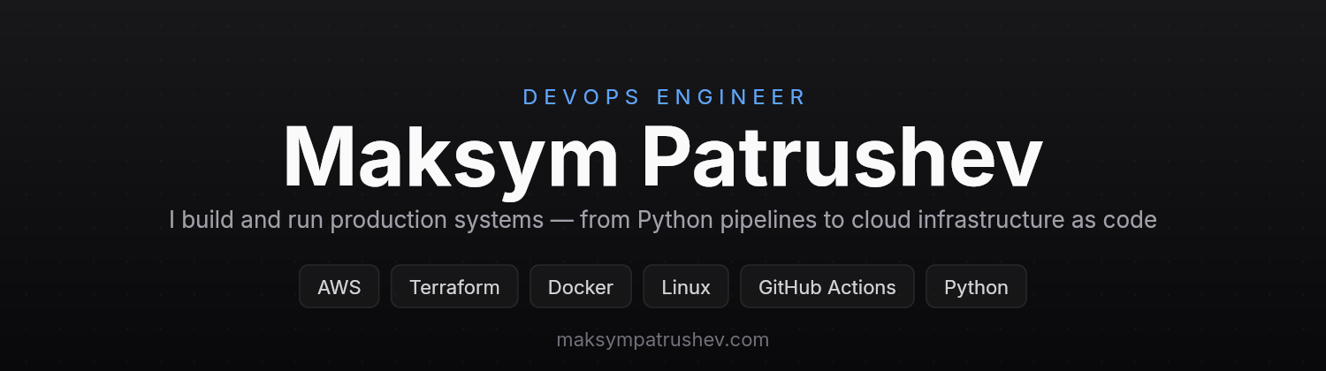
Task: Click the AWS skill tag
Action: pyautogui.click(x=339, y=287)
